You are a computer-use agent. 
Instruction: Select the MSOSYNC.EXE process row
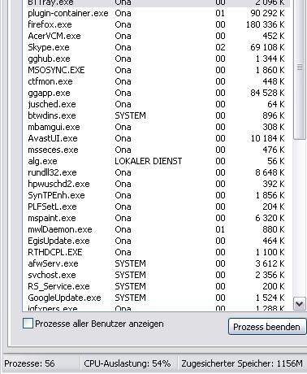156,70
